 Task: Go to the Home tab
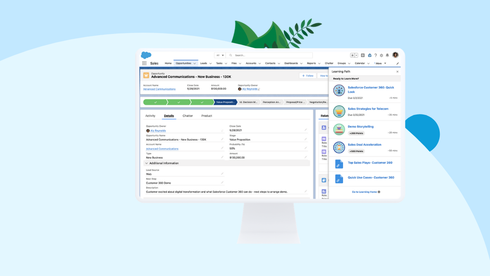click(168, 63)
